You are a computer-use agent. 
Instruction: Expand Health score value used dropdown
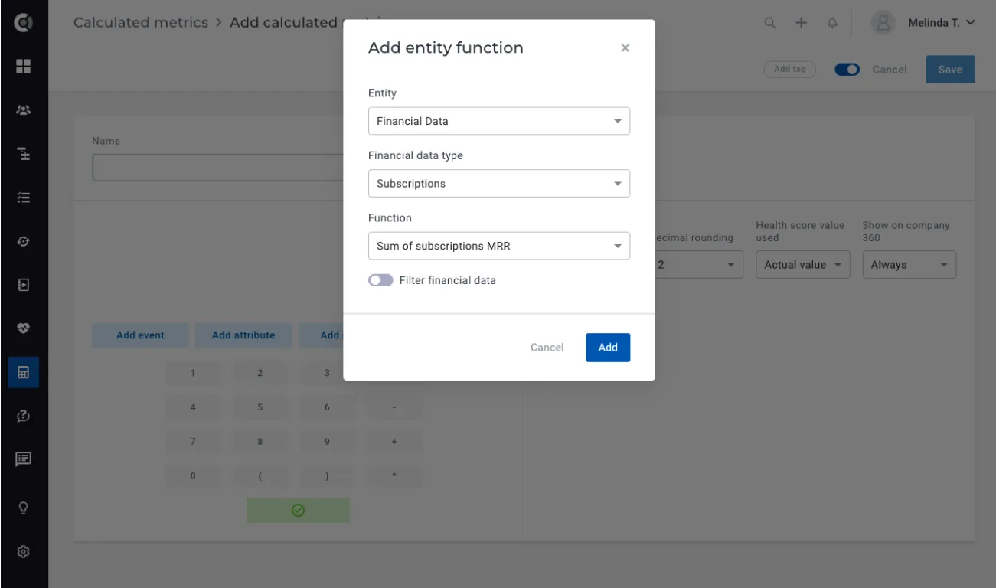coord(802,265)
